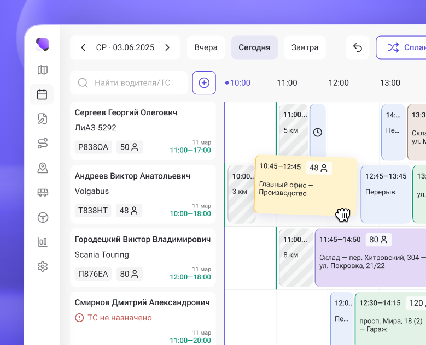
Task: Open the bar chart analytics icon
Action: [42, 242]
